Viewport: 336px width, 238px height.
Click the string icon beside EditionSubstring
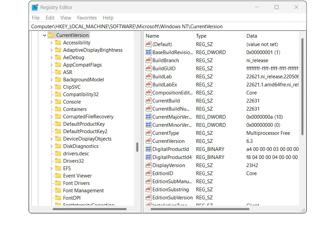pos(148,189)
